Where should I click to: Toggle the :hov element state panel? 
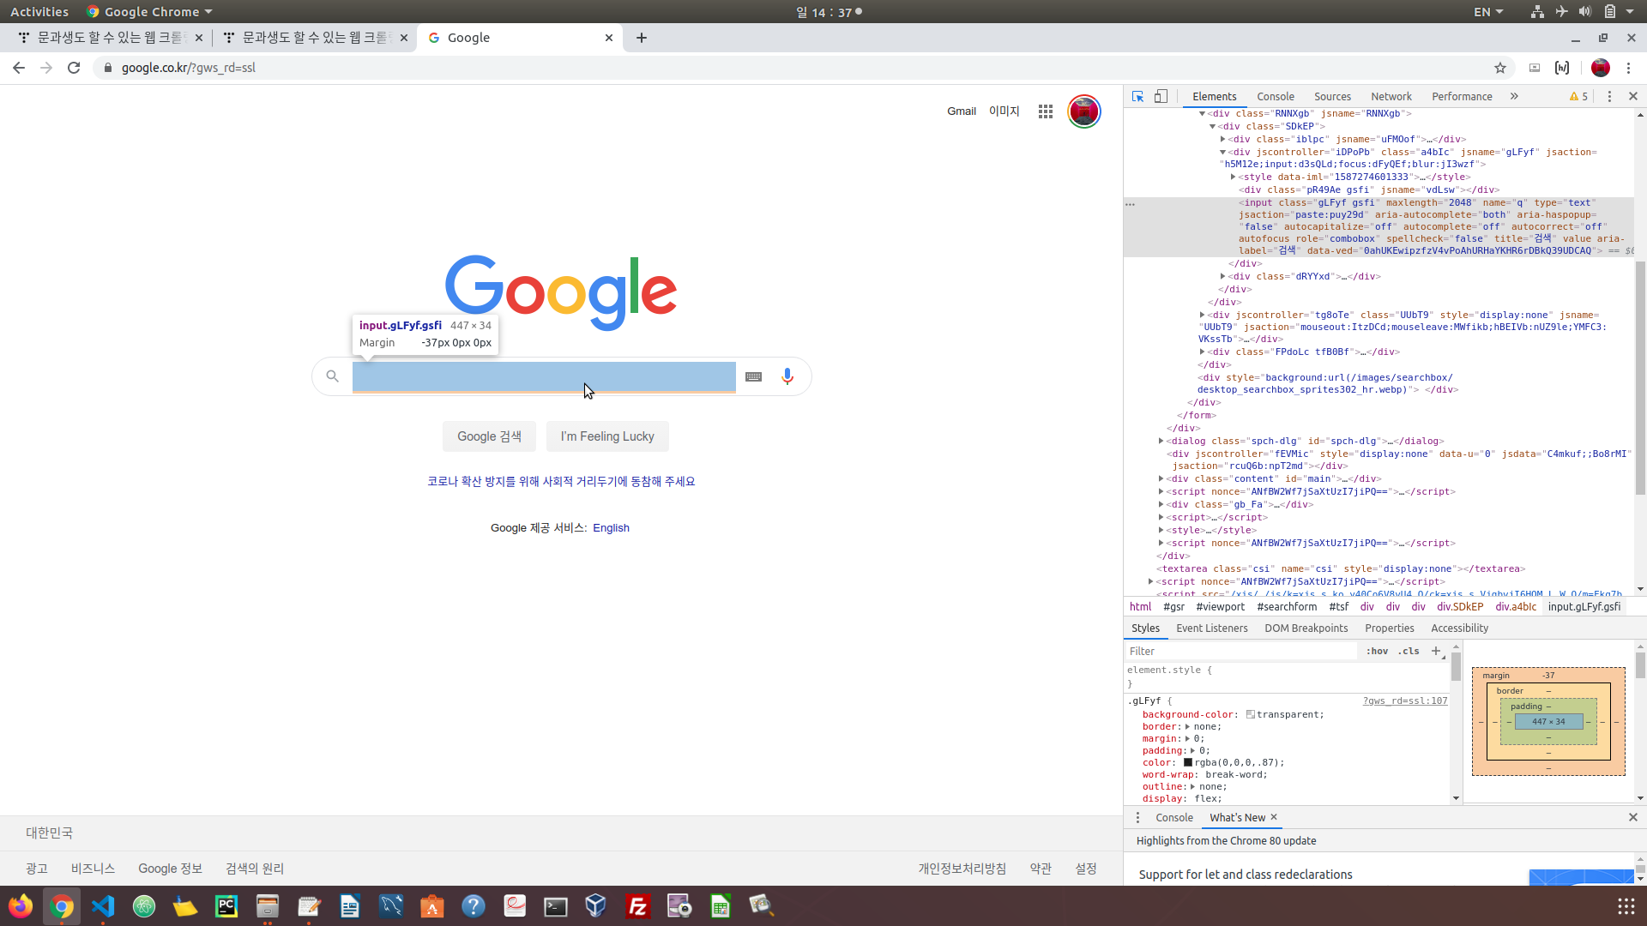click(1377, 651)
